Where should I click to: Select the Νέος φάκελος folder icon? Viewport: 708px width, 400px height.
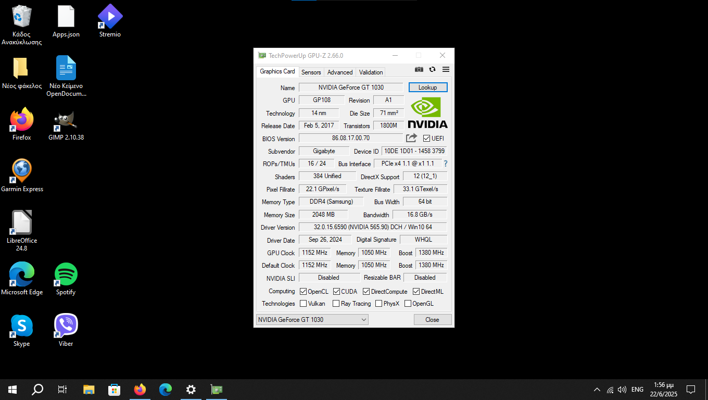(22, 73)
